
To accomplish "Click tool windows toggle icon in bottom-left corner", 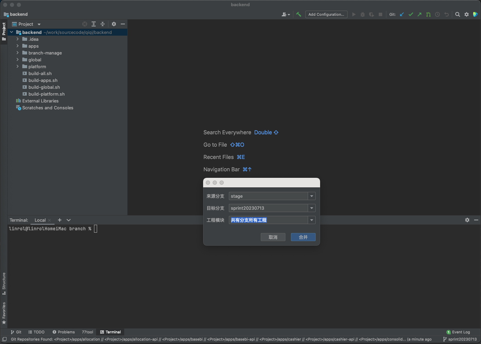I will click(x=4, y=339).
